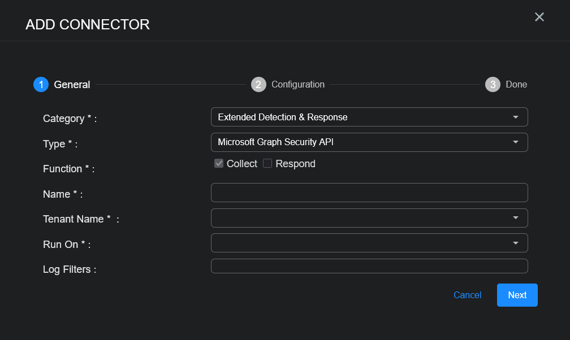Toggle the Collect function checkbox
Viewport: 570px width, 340px height.
coord(219,164)
